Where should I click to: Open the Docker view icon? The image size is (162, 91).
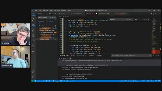click(x=33, y=51)
